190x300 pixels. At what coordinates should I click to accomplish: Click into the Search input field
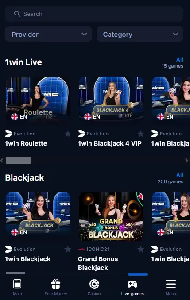click(x=94, y=14)
